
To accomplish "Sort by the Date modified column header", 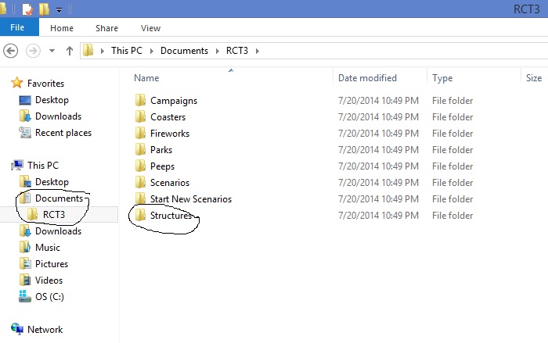I will click(x=367, y=78).
